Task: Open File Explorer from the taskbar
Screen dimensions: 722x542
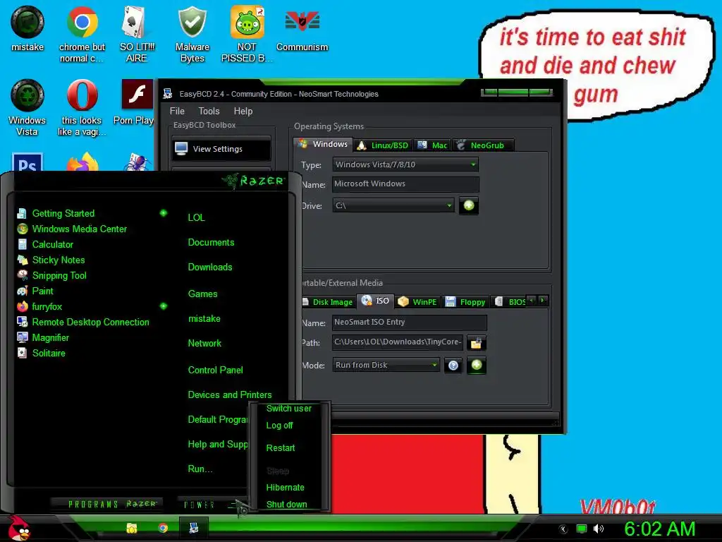Action: click(x=132, y=528)
